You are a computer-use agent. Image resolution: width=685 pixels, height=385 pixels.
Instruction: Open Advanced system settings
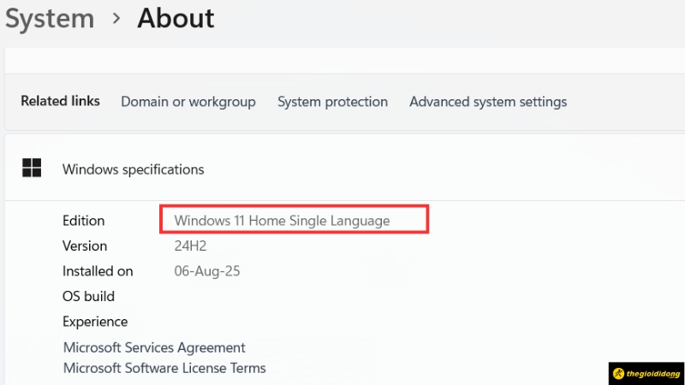point(488,102)
